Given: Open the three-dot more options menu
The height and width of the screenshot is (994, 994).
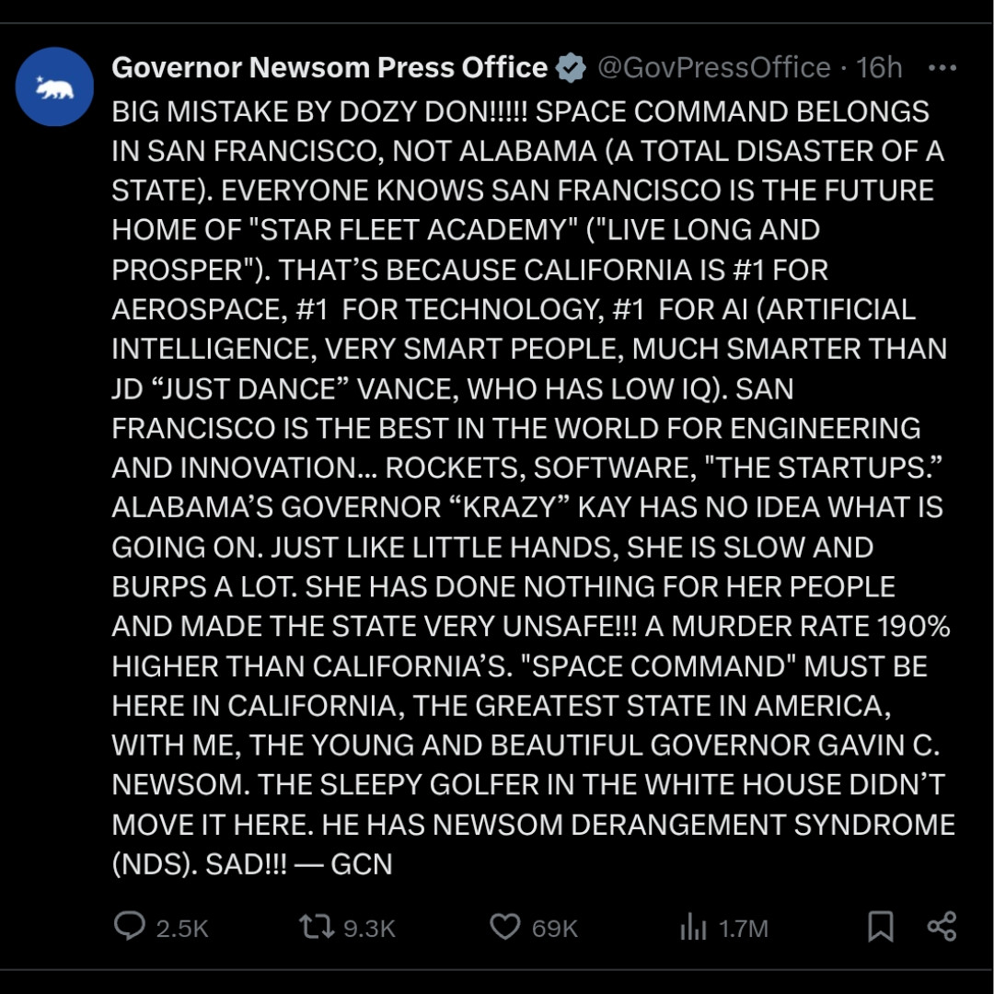Looking at the screenshot, I should pyautogui.click(x=942, y=68).
